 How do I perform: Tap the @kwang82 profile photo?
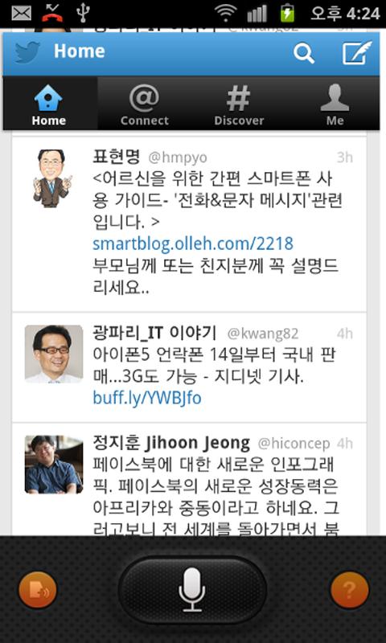pos(54,354)
